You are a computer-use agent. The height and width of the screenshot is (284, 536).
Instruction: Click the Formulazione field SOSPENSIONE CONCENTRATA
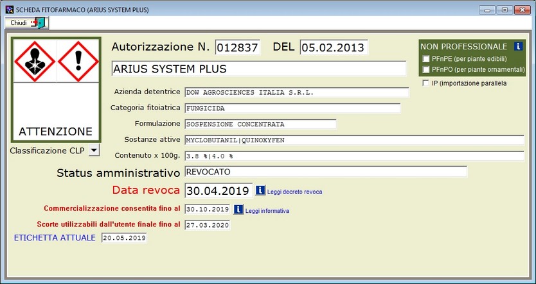[x=260, y=124]
